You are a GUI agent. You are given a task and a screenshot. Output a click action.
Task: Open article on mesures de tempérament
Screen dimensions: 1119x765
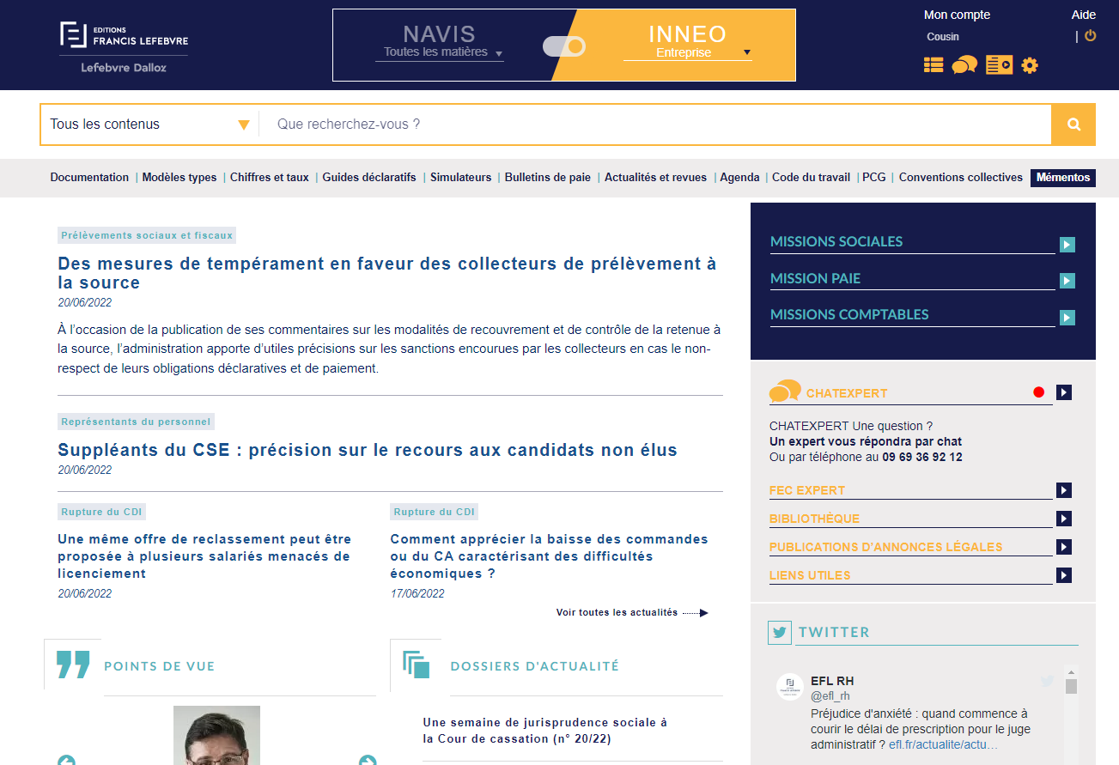point(387,273)
